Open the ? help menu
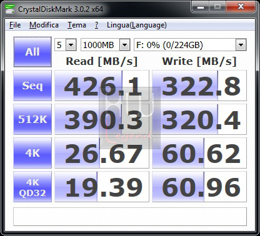Image resolution: width=260 pixels, height=236 pixels. click(x=96, y=25)
